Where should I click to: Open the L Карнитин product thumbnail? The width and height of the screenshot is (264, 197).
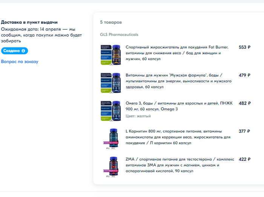111,139
